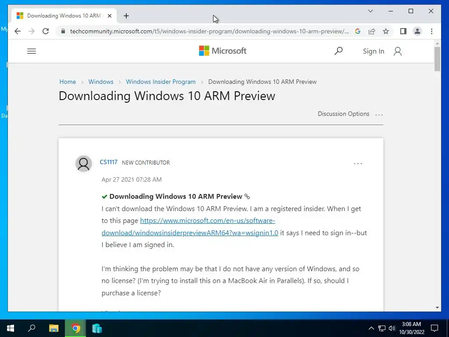Open the hamburger navigation menu
Image resolution: width=449 pixels, height=337 pixels.
pyautogui.click(x=32, y=51)
